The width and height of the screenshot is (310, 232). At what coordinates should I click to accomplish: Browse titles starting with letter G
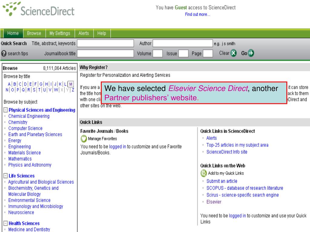(41, 84)
